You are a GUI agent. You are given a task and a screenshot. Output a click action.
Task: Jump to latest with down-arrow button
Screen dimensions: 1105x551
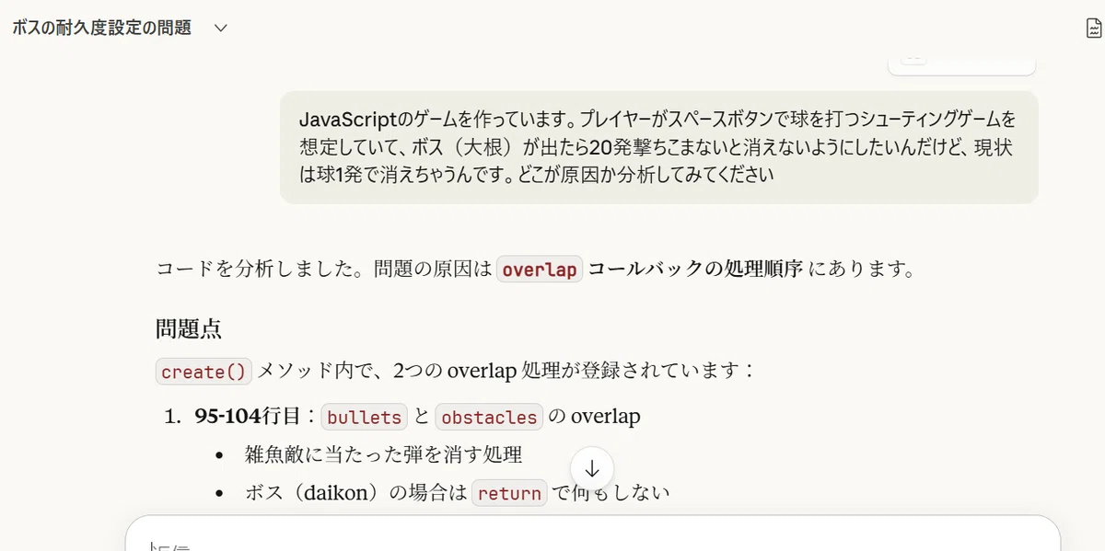pyautogui.click(x=592, y=469)
